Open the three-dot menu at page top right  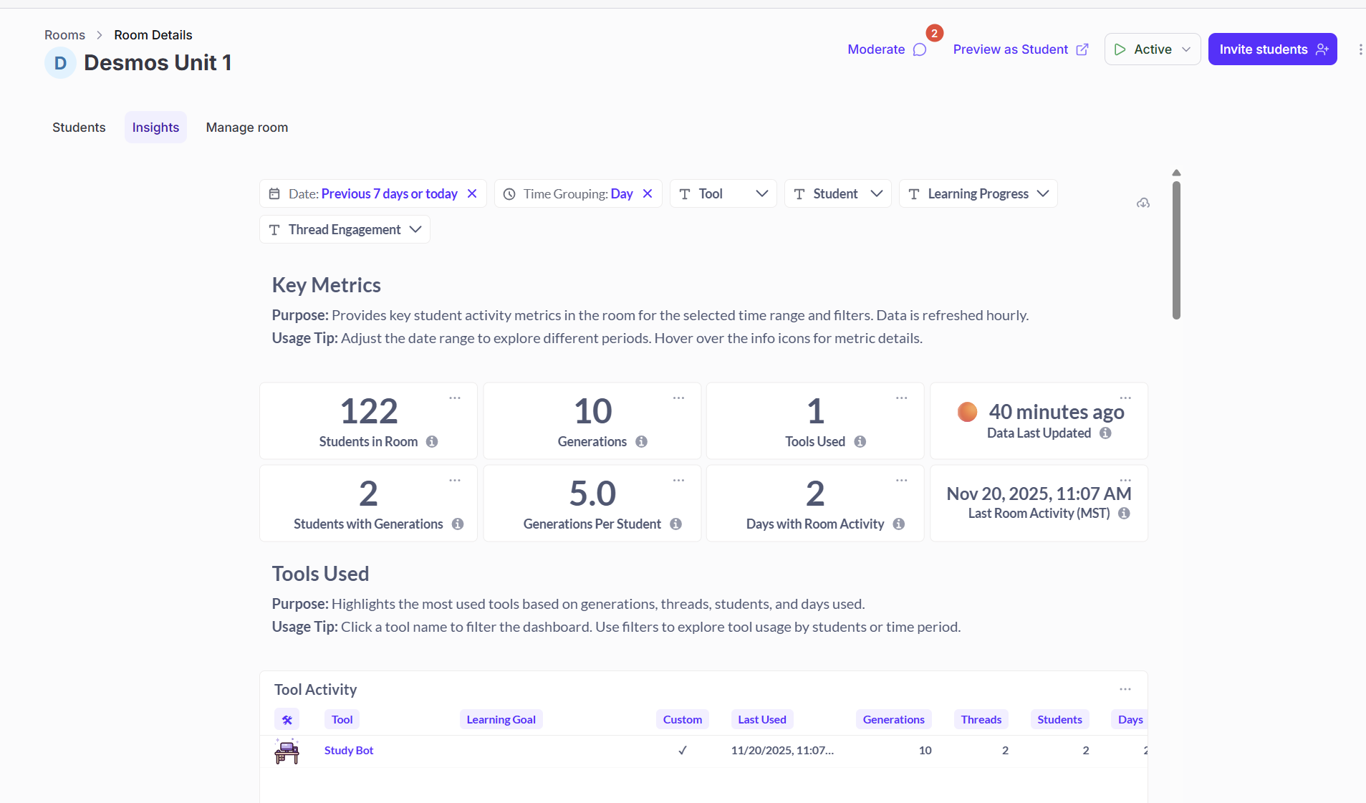[x=1360, y=49]
